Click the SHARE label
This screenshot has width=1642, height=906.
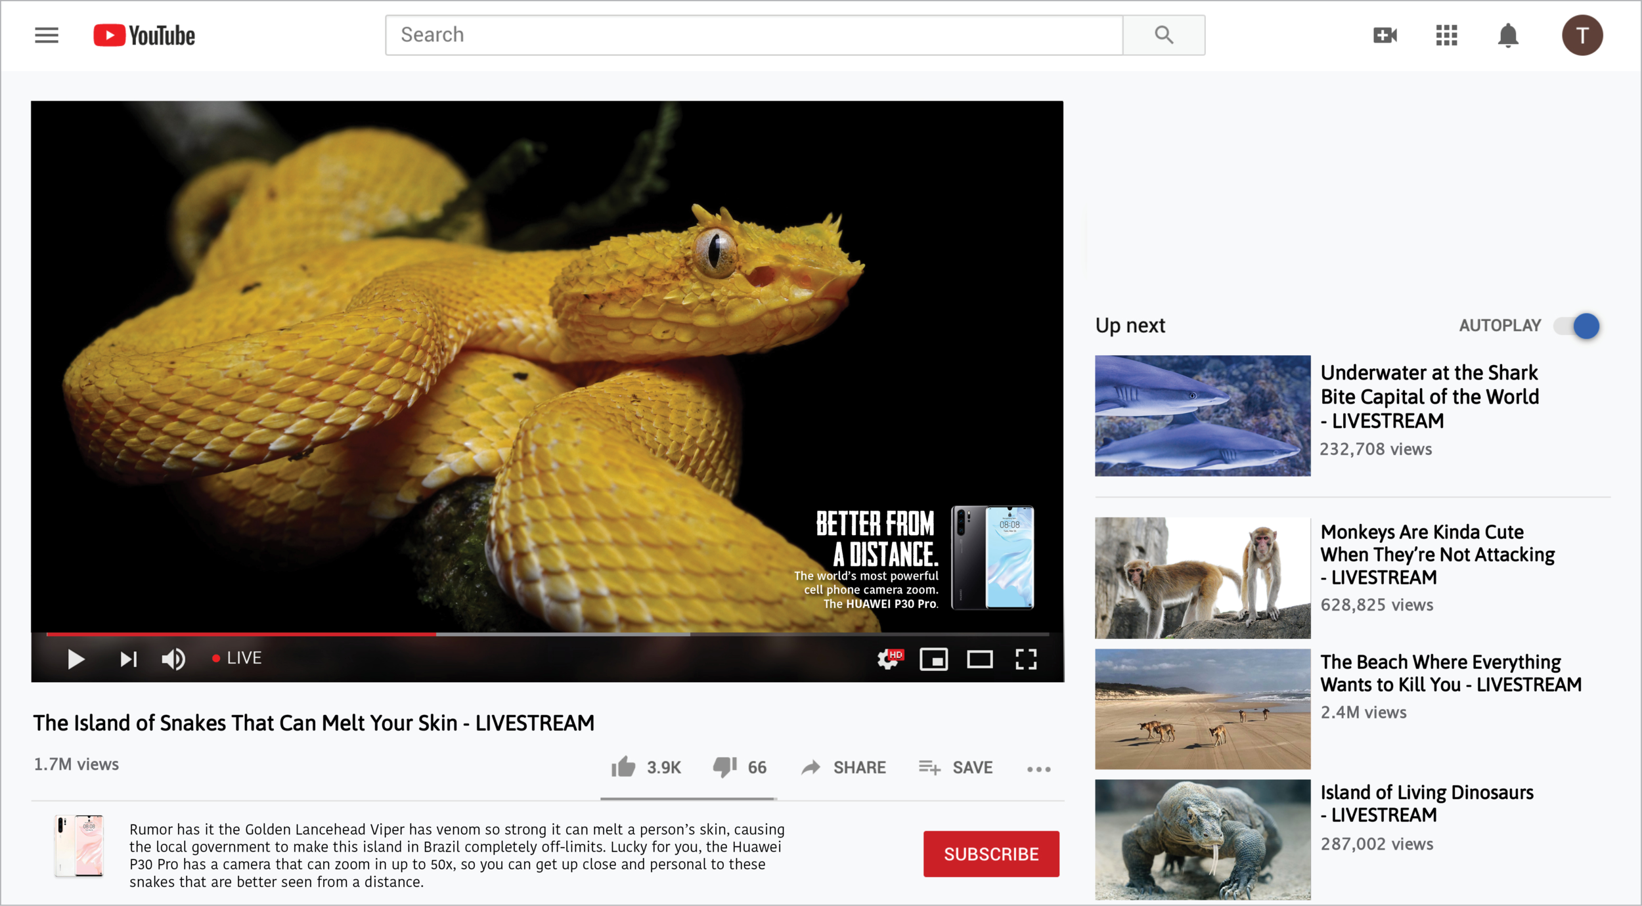point(860,767)
